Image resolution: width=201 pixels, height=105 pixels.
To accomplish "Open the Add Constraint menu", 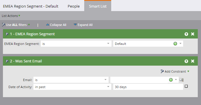I will pyautogui.click(x=175, y=71).
